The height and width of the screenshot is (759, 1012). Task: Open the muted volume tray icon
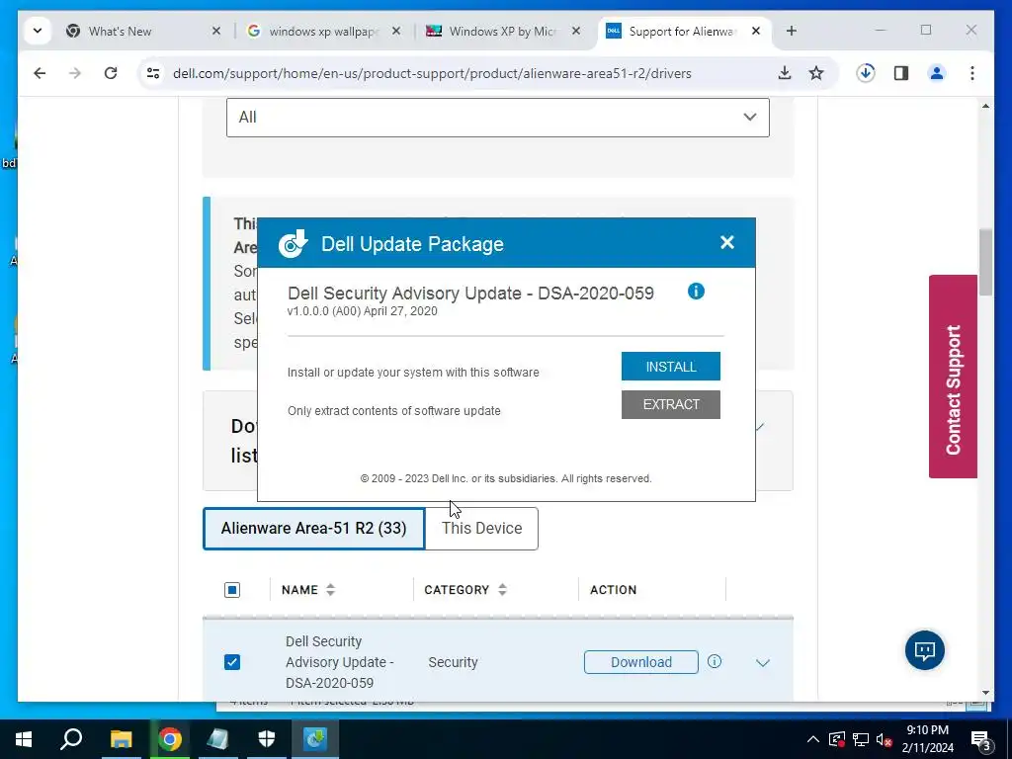click(885, 739)
